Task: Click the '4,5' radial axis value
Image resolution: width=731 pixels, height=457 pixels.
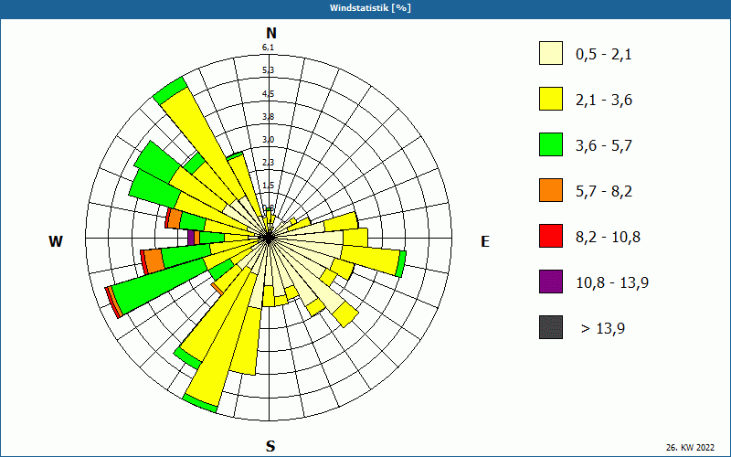Action: (x=268, y=94)
